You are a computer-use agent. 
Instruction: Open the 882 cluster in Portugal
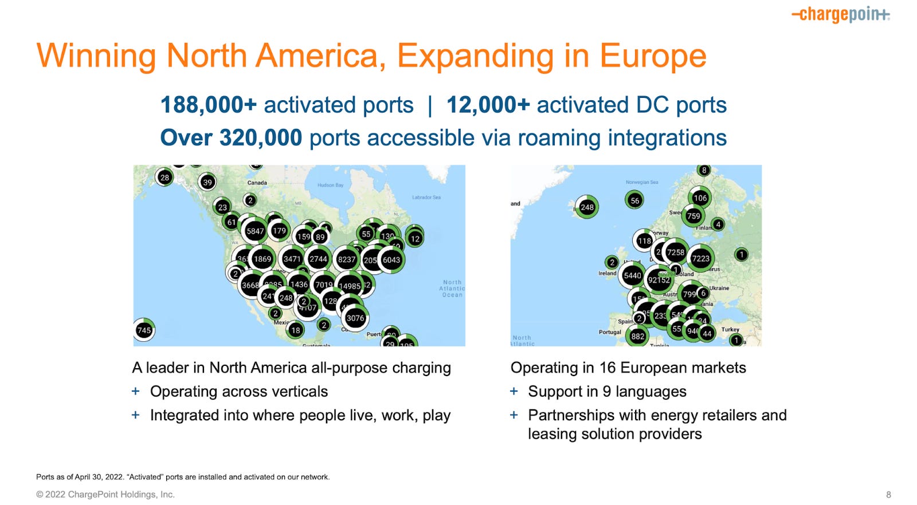click(x=638, y=337)
